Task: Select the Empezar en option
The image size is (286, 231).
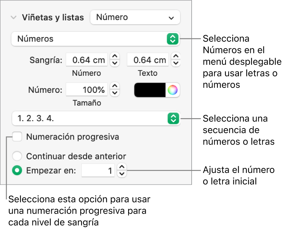Action: tap(17, 171)
